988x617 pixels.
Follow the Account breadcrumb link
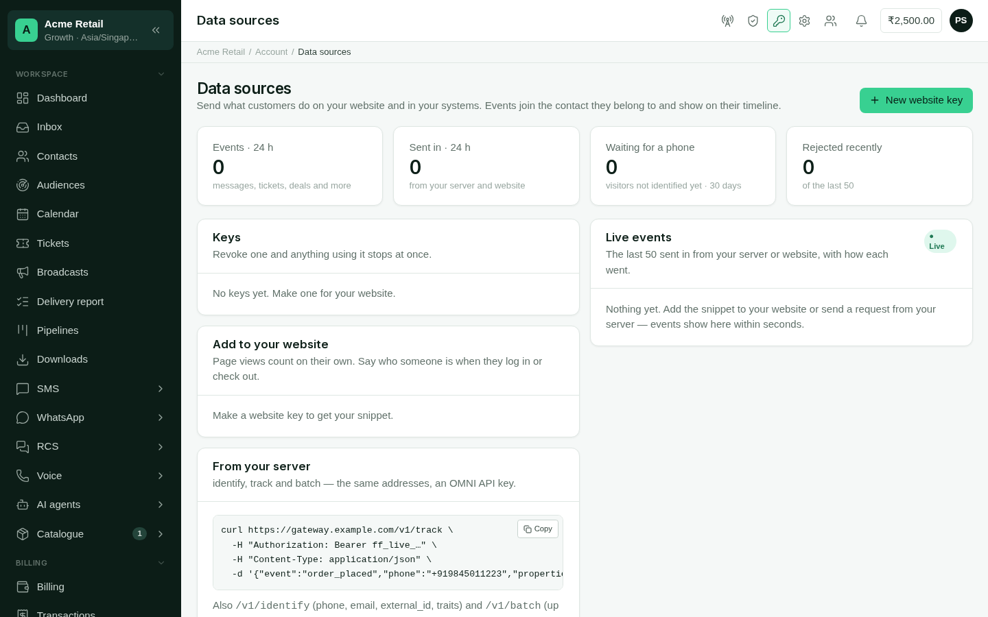pyautogui.click(x=272, y=52)
